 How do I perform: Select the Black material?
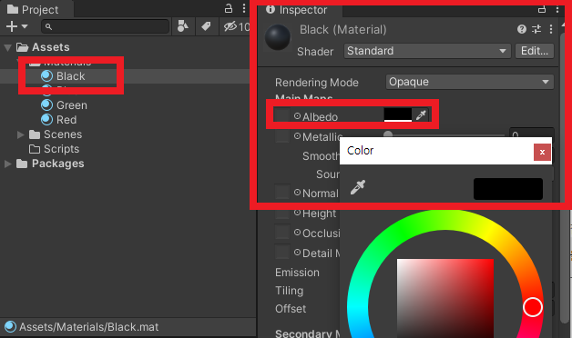tap(63, 76)
